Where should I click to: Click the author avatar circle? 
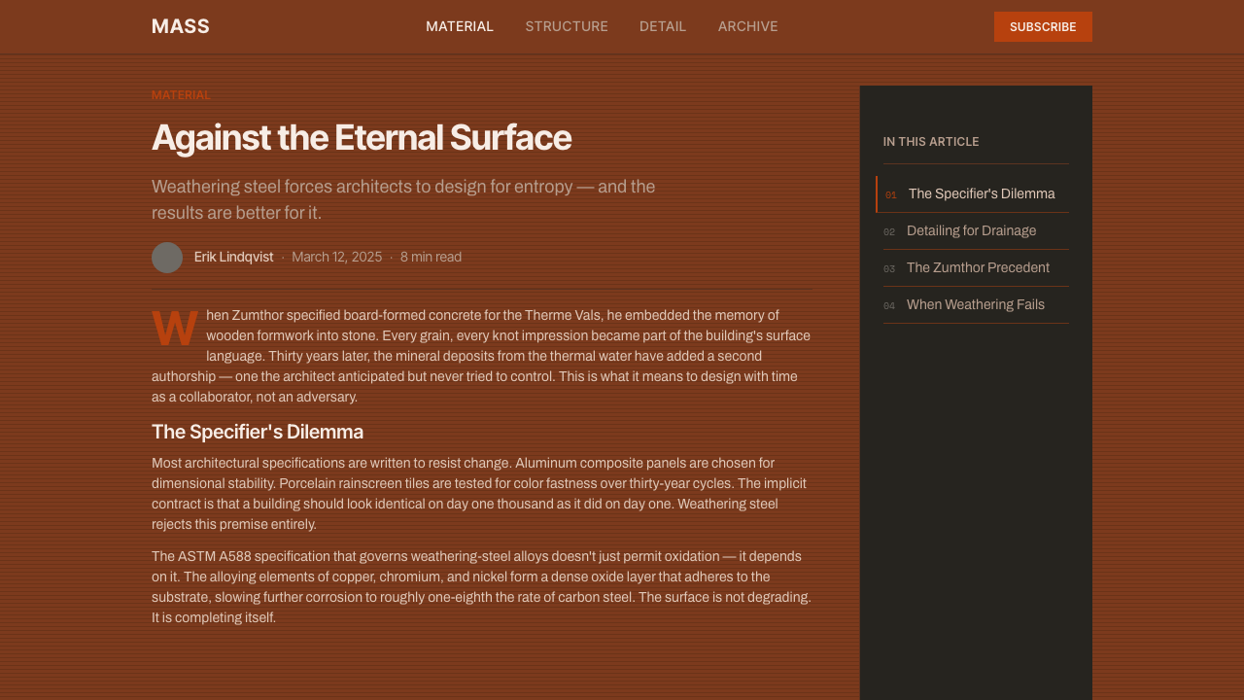167,258
